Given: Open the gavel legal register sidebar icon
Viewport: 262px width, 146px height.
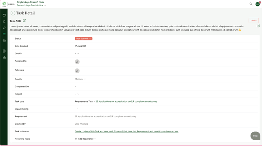Looking at the screenshot, I should point(4,28).
